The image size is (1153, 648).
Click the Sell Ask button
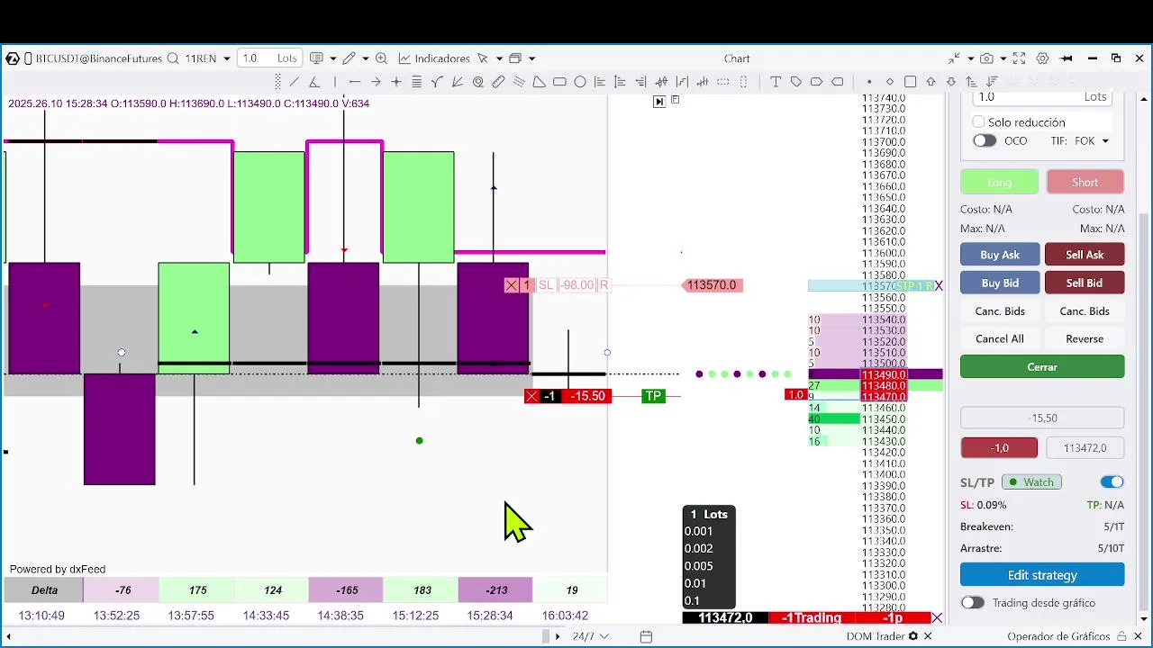pos(1085,255)
